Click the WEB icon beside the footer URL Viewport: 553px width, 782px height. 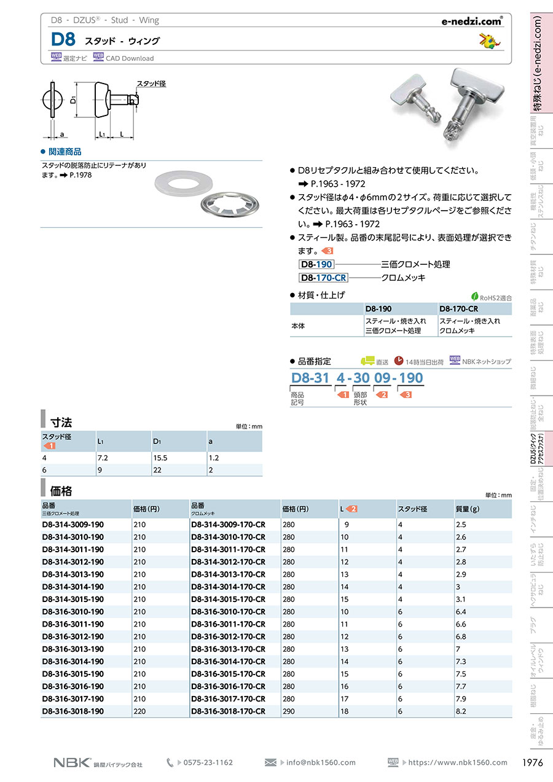[x=394, y=762]
